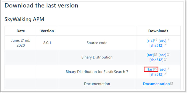Click external-link icon next to Documentation link
The height and width of the screenshot is (93, 187).
(x=172, y=83)
